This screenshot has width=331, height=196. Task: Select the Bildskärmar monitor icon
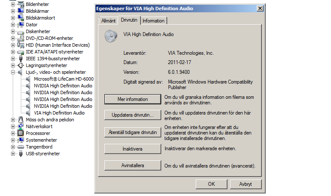pos(21,11)
